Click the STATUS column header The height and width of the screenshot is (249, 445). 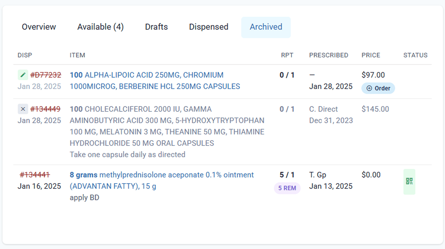[x=415, y=55]
